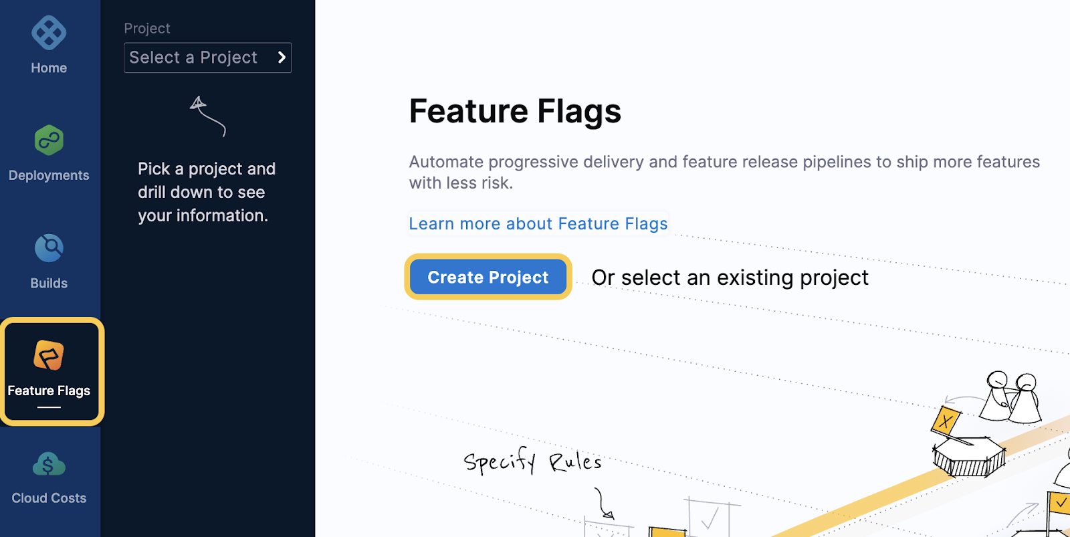The image size is (1070, 537).
Task: Click the Or select an existing project text
Action: (x=730, y=278)
